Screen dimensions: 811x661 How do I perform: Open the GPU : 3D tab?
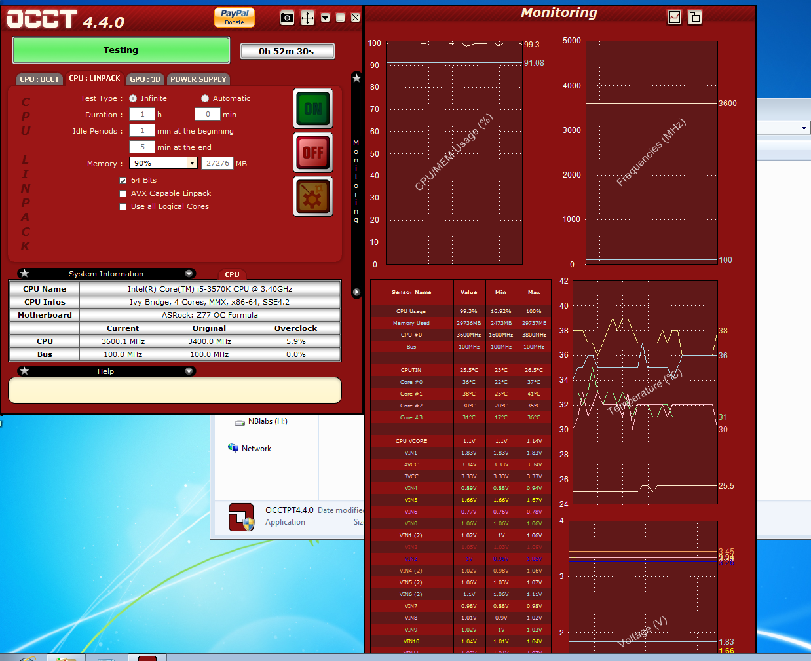[145, 79]
